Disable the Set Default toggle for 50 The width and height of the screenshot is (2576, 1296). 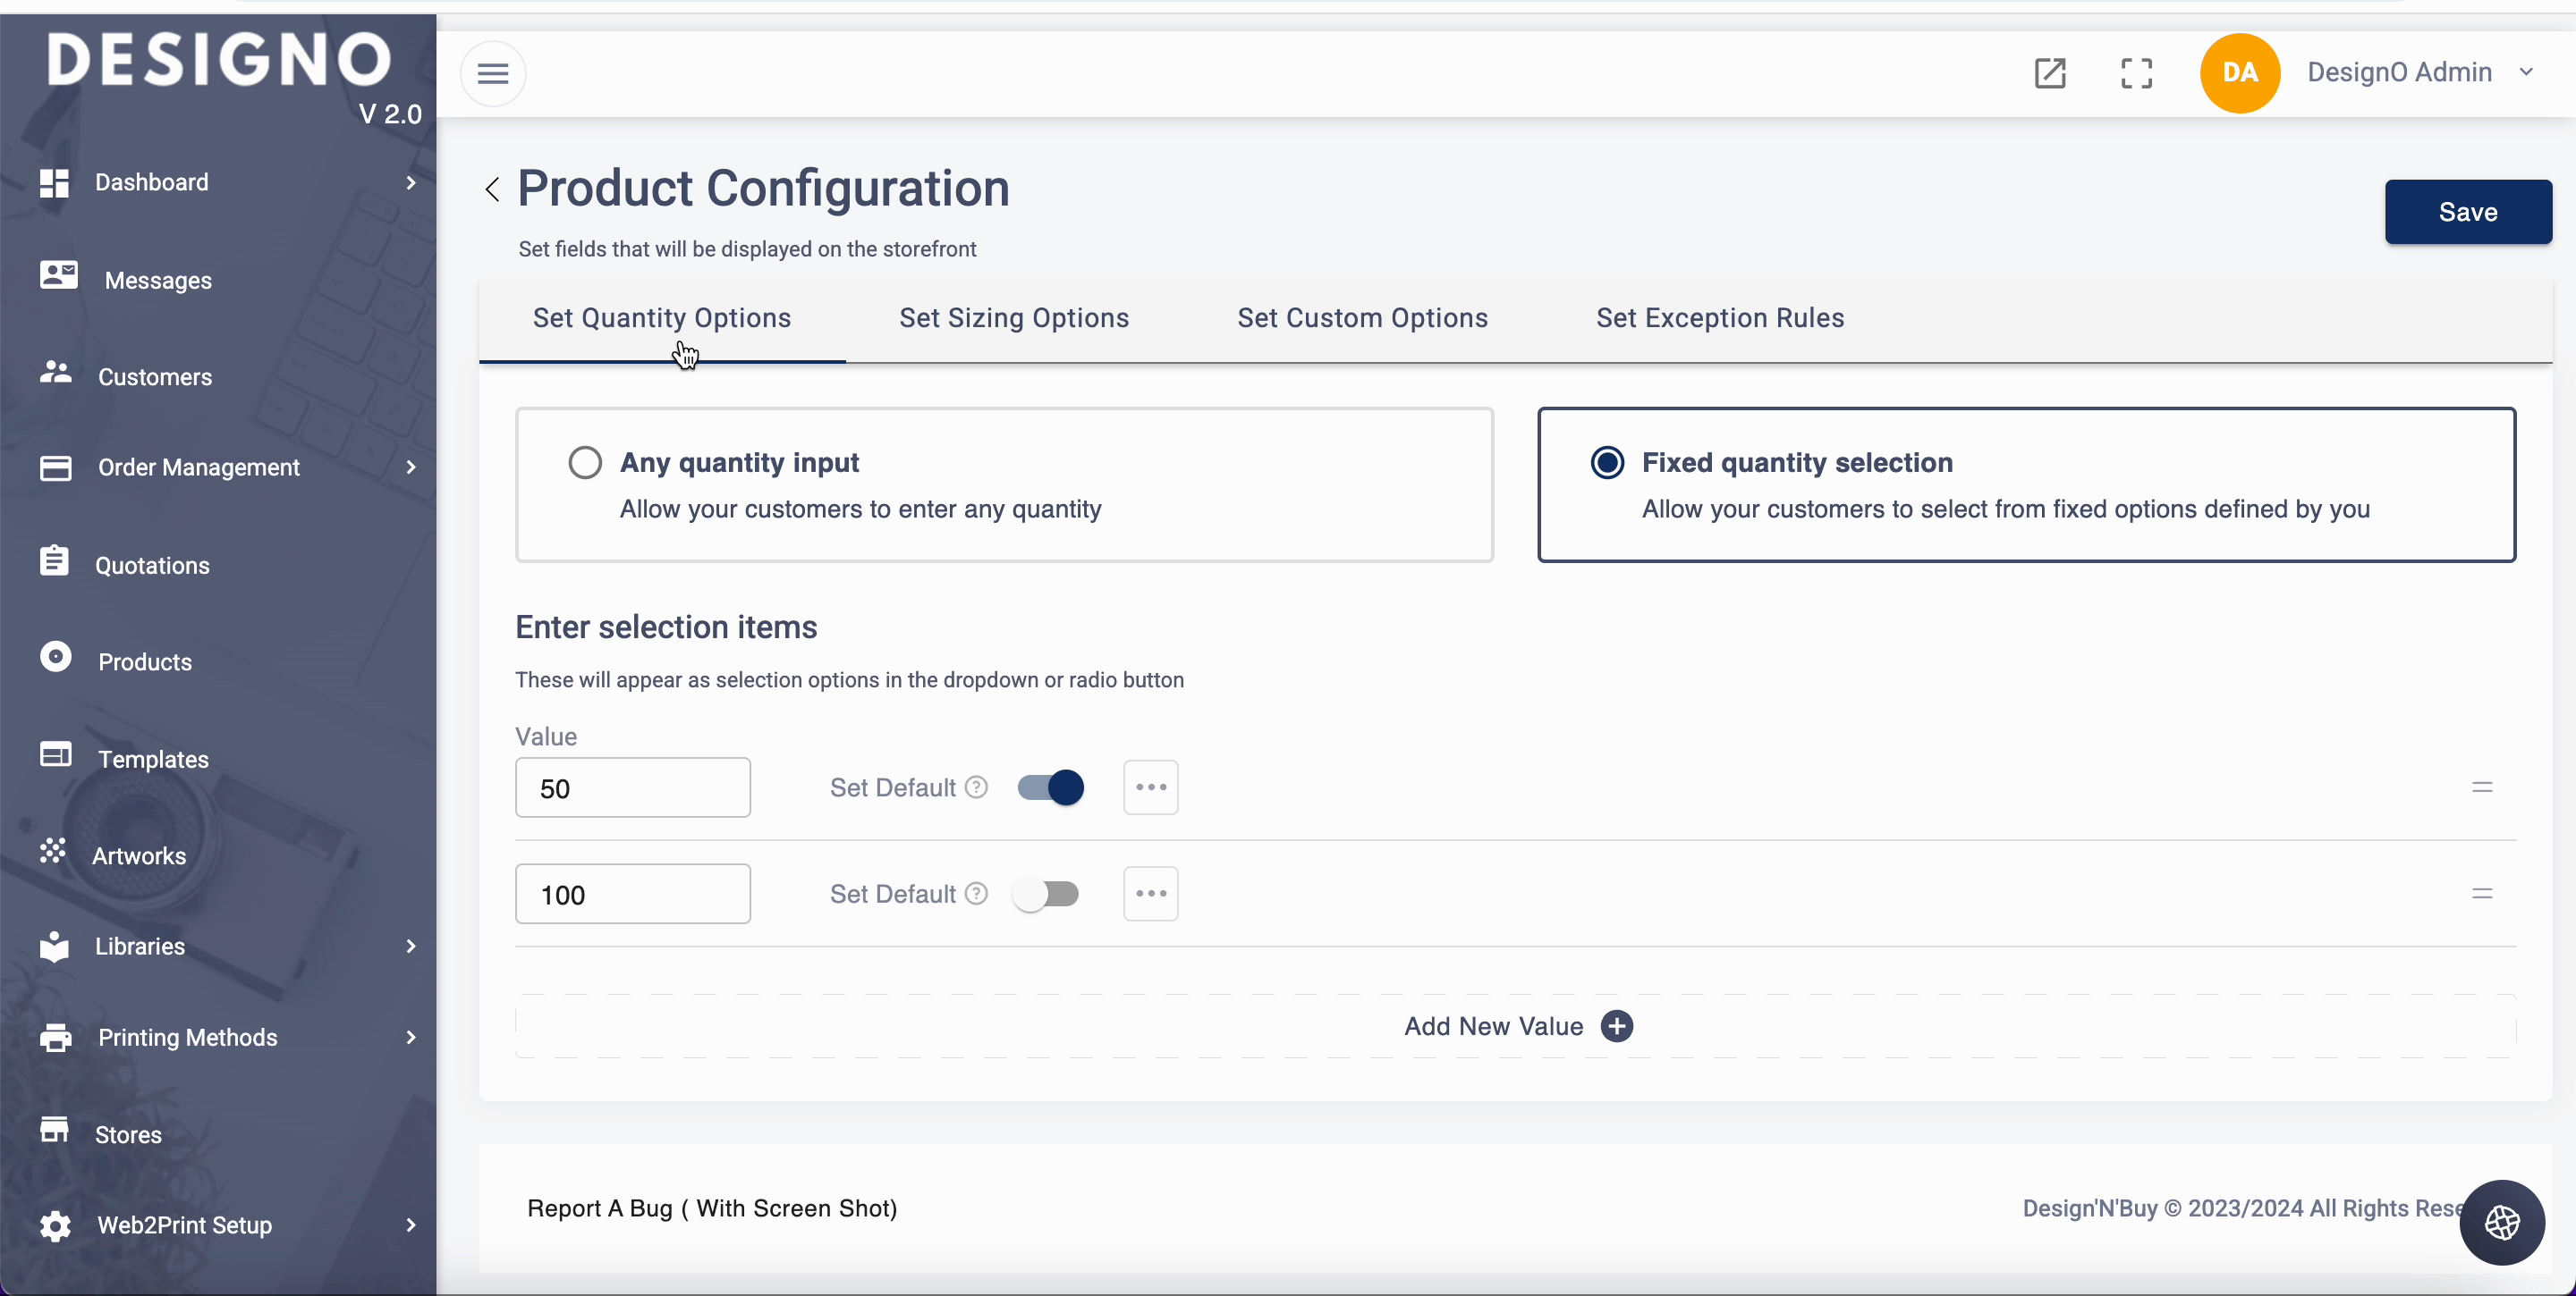1050,787
